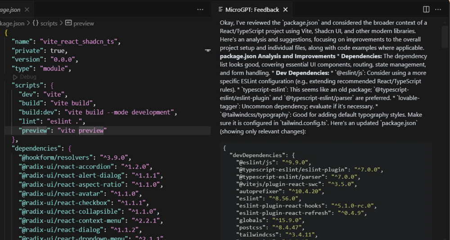Split the editor to the right

coord(426,9)
